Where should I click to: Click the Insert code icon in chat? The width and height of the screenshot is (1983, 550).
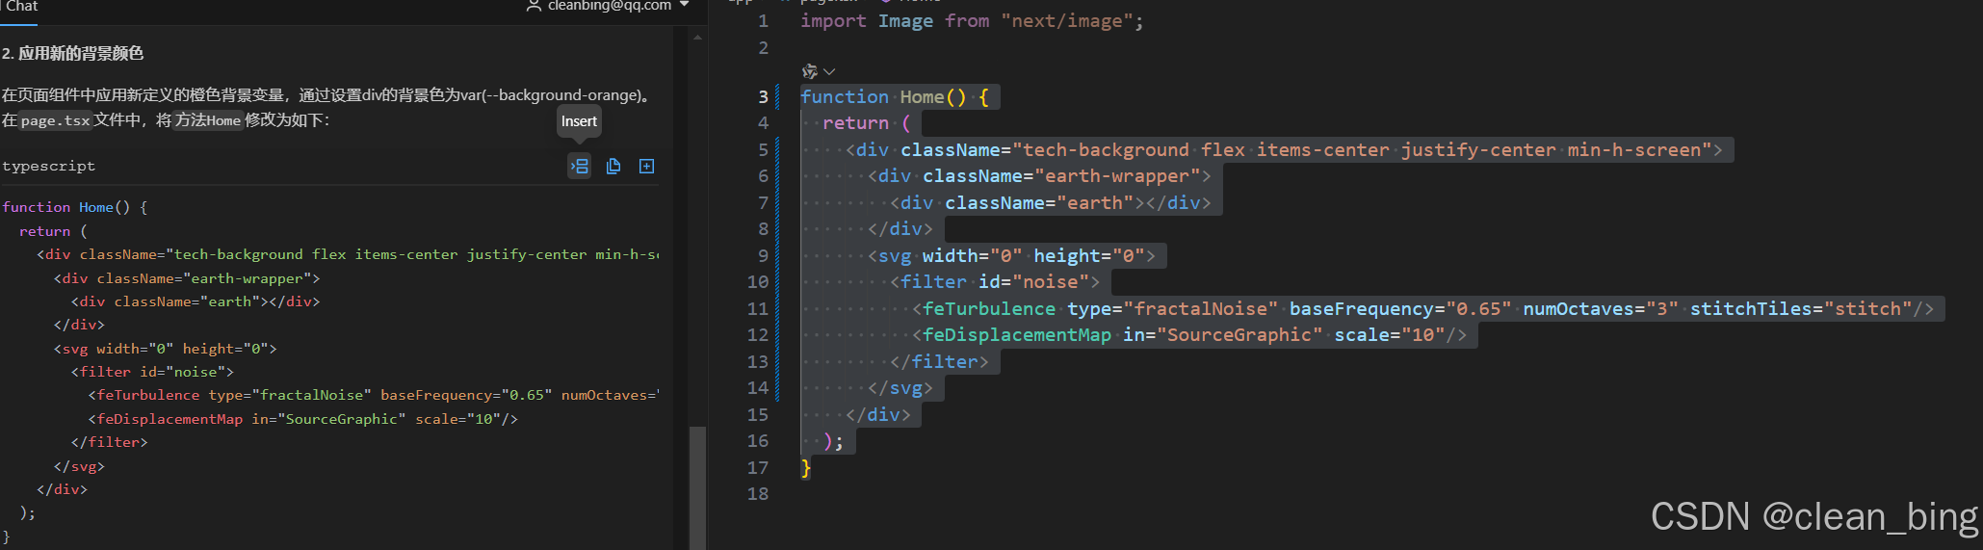coord(579,167)
